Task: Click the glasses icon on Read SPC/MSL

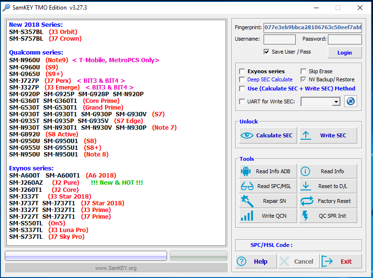Action: tap(247, 186)
